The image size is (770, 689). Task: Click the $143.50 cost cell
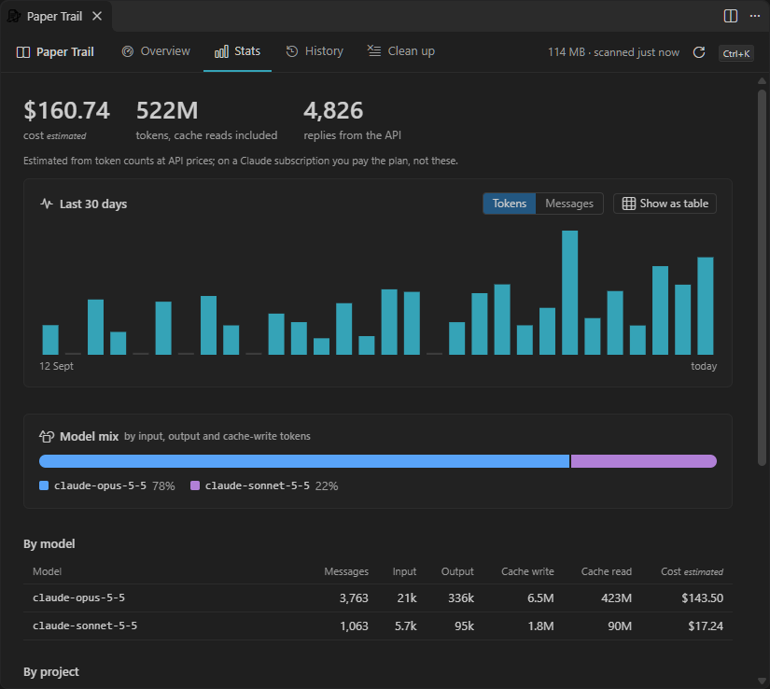pyautogui.click(x=702, y=598)
